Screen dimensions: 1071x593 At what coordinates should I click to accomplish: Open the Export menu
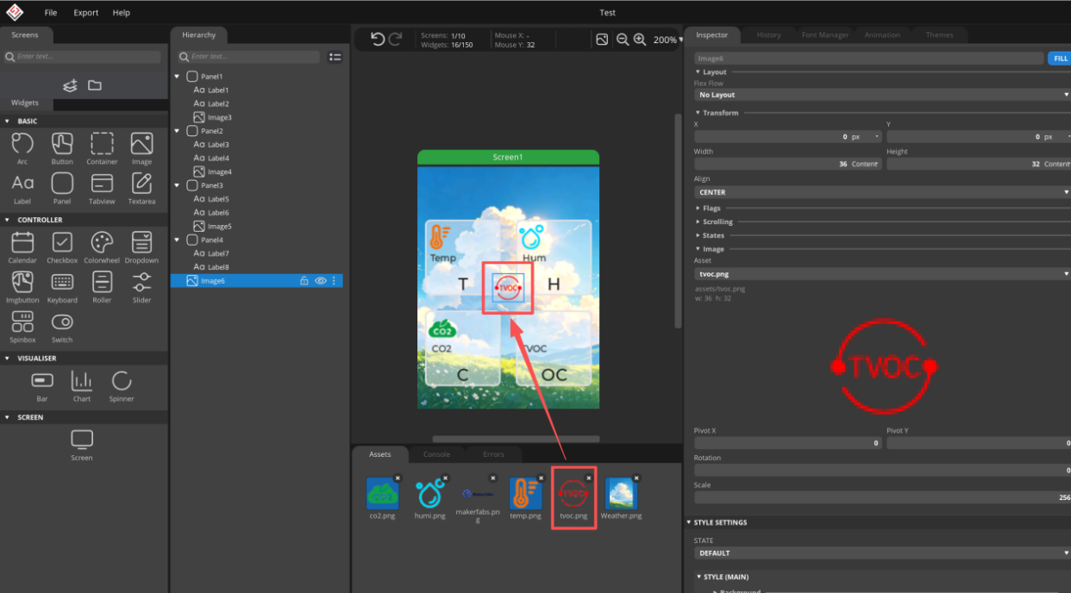pos(86,13)
